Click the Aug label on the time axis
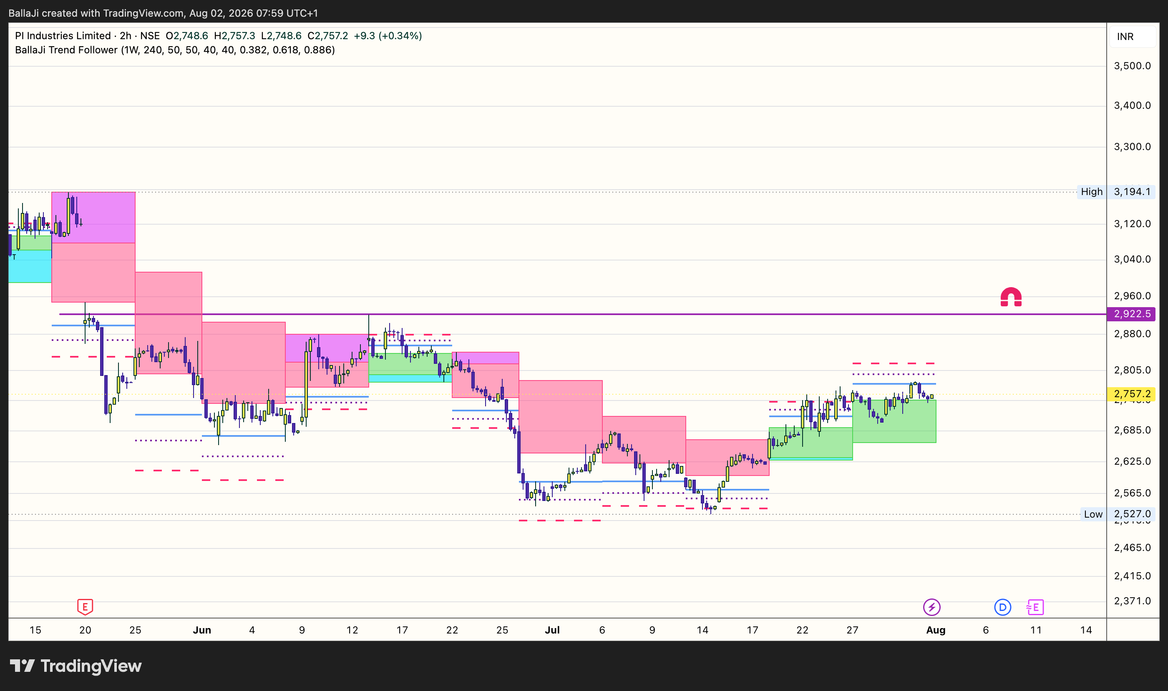The width and height of the screenshot is (1168, 691). [x=935, y=630]
